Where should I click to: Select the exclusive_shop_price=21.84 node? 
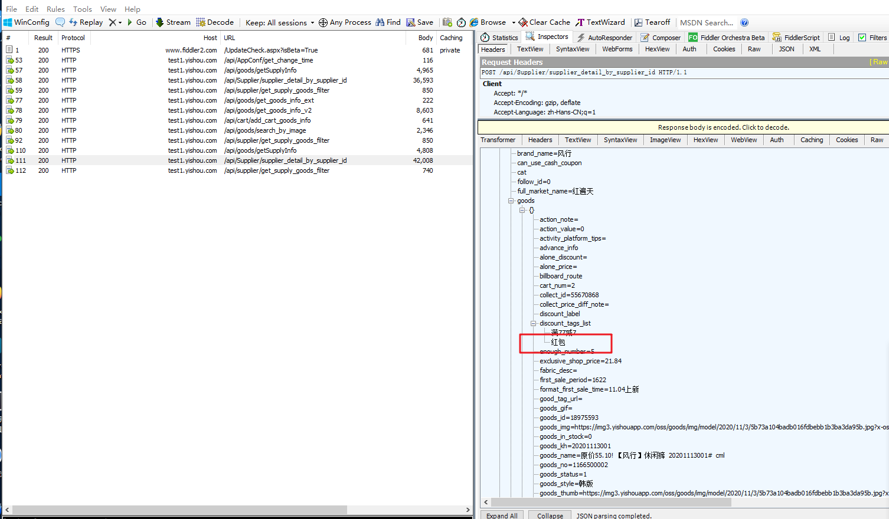click(x=580, y=362)
